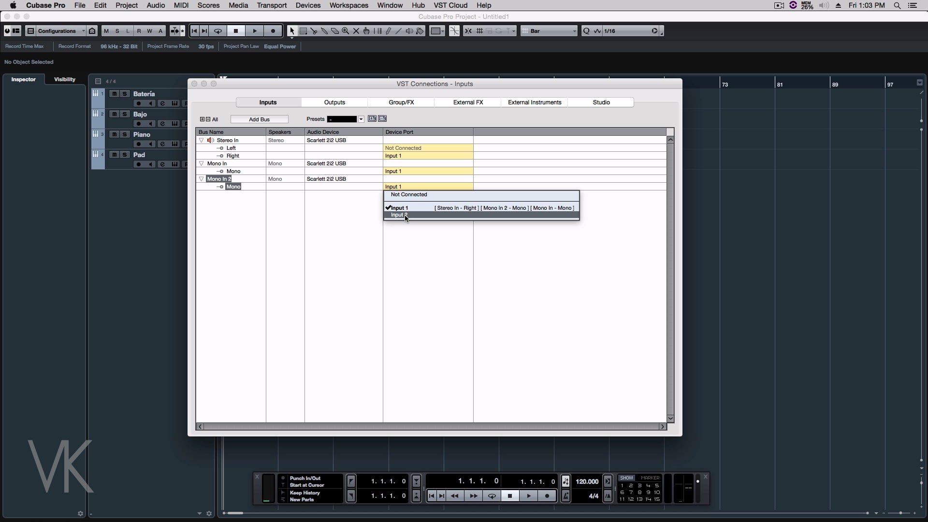This screenshot has width=928, height=522.
Task: Click the Add Bus button
Action: (x=259, y=119)
